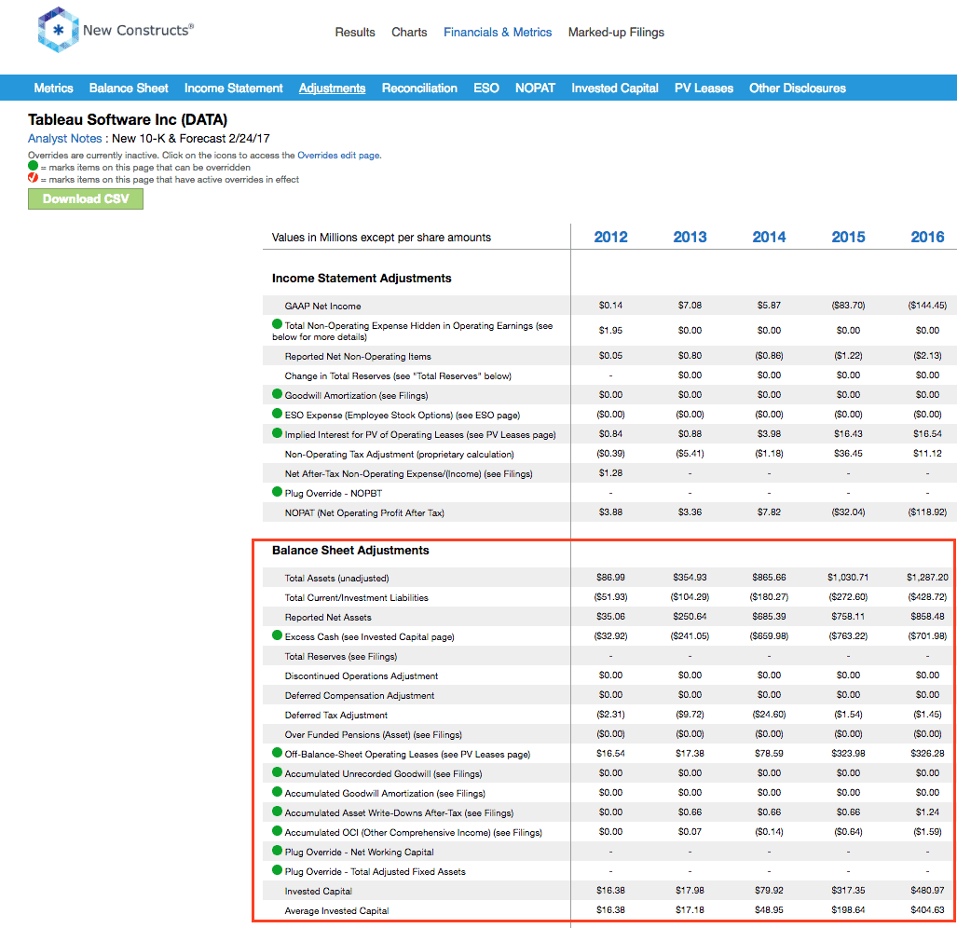957x928 pixels.
Task: Click override icon next to Excess Cash
Action: pyautogui.click(x=277, y=635)
